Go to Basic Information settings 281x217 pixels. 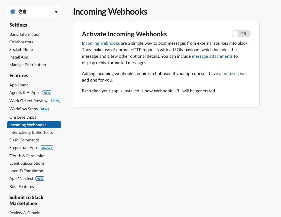click(25, 34)
